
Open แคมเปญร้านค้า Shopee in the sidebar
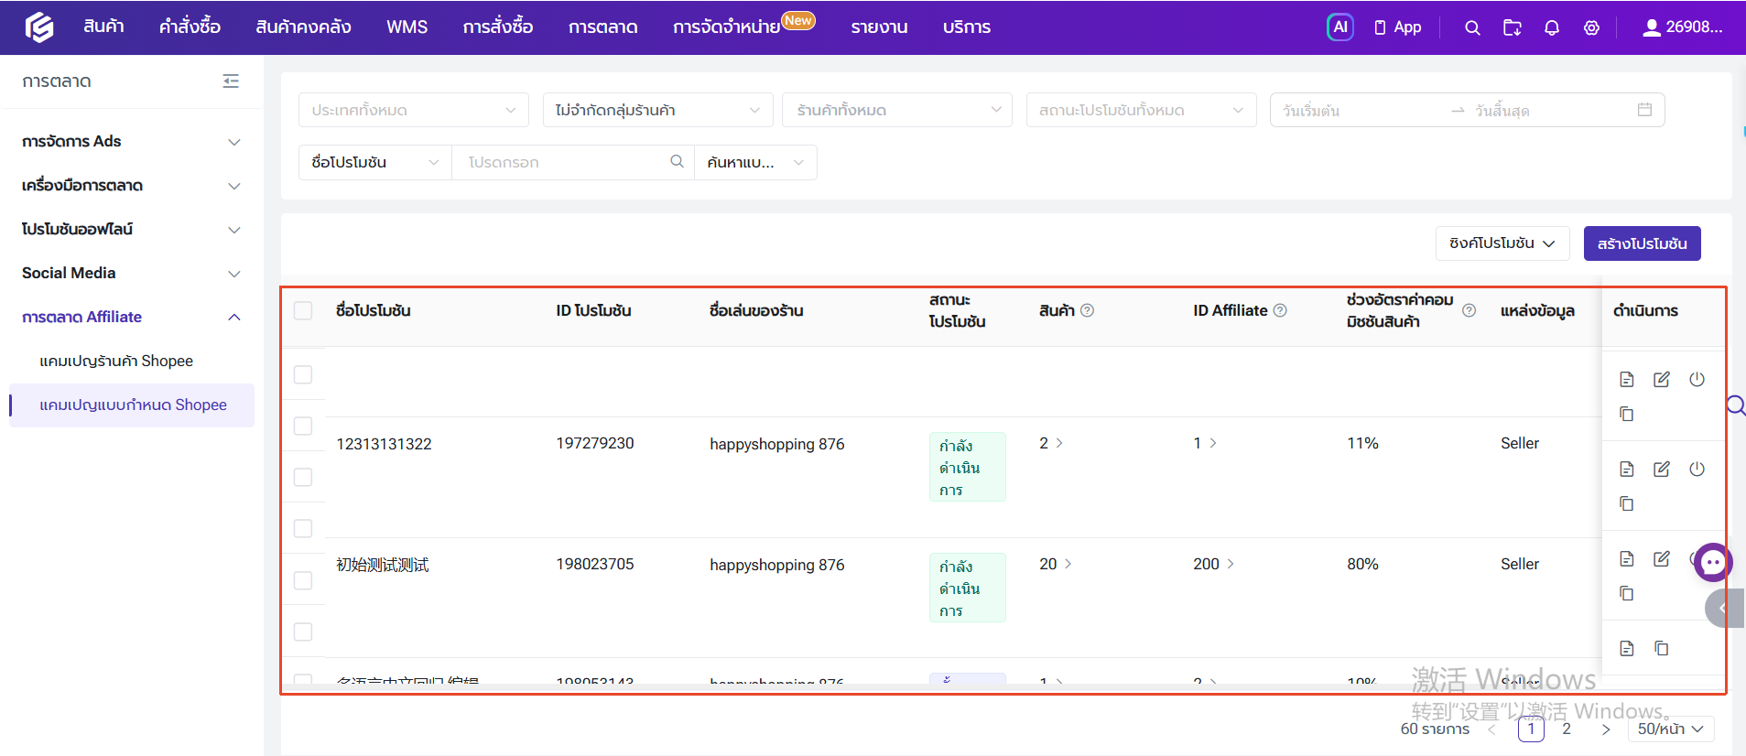click(116, 362)
